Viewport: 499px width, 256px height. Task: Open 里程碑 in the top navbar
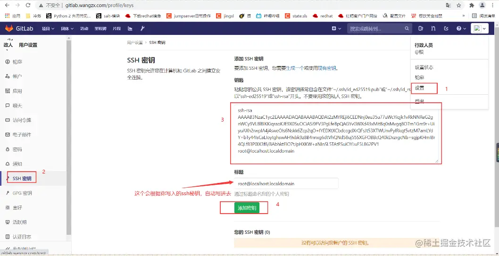click(x=100, y=28)
